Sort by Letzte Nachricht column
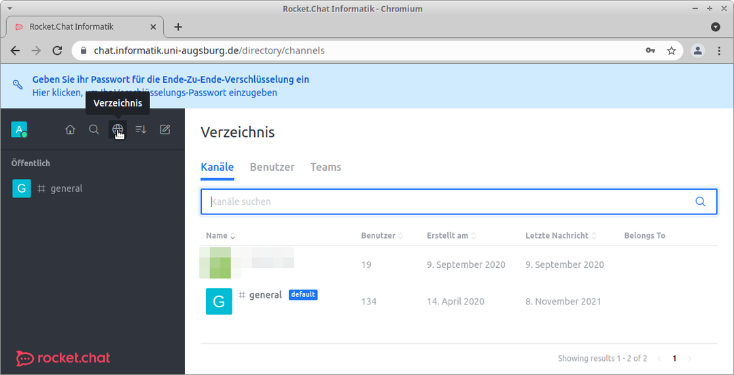 pos(561,236)
